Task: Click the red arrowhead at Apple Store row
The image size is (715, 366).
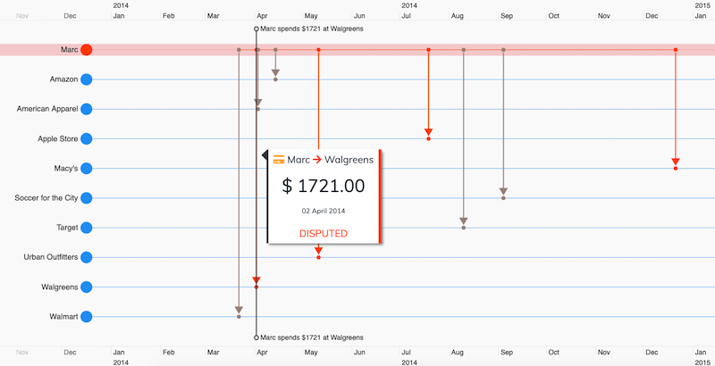Action: pyautogui.click(x=428, y=132)
